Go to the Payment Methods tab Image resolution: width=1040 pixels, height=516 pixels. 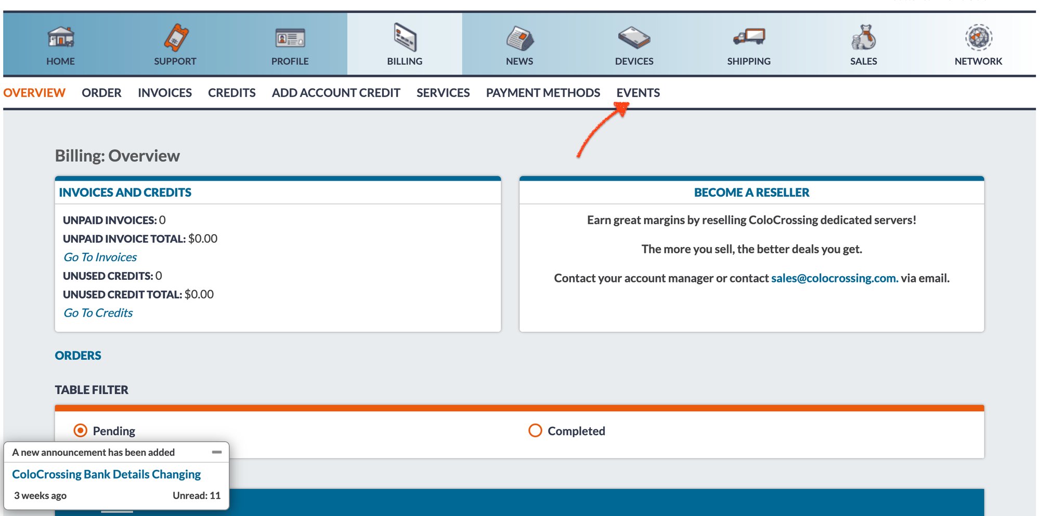click(543, 93)
